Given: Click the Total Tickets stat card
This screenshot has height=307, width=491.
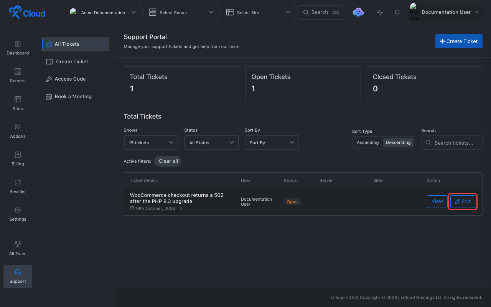Looking at the screenshot, I should pos(181,83).
